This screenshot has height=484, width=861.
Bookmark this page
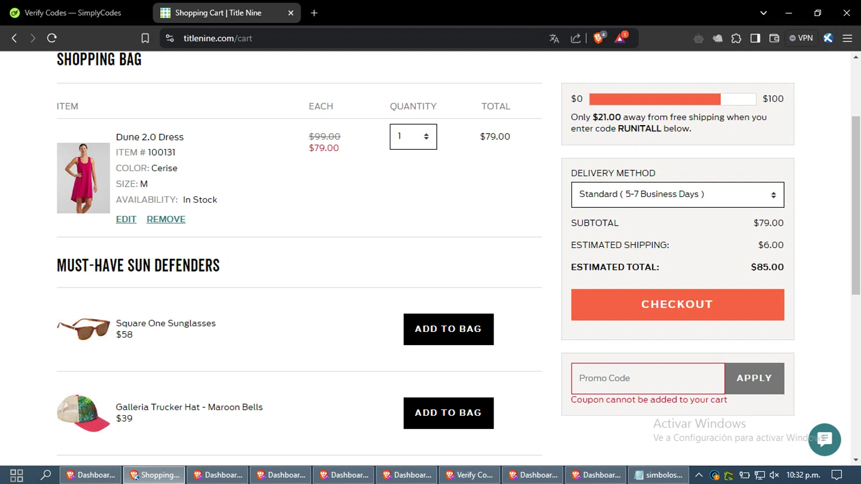pos(145,38)
